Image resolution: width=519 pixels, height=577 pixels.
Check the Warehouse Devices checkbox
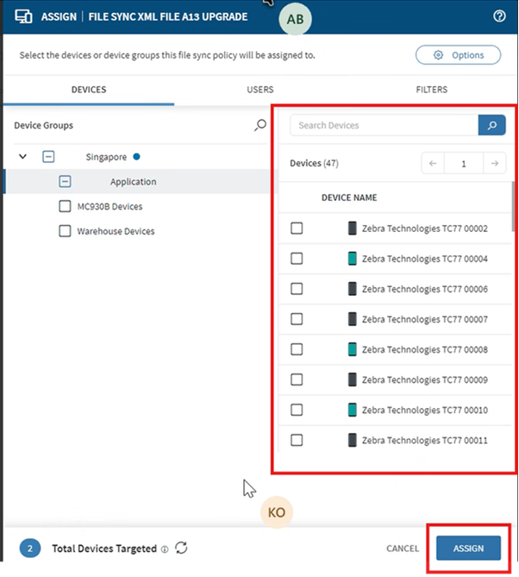[x=65, y=231]
